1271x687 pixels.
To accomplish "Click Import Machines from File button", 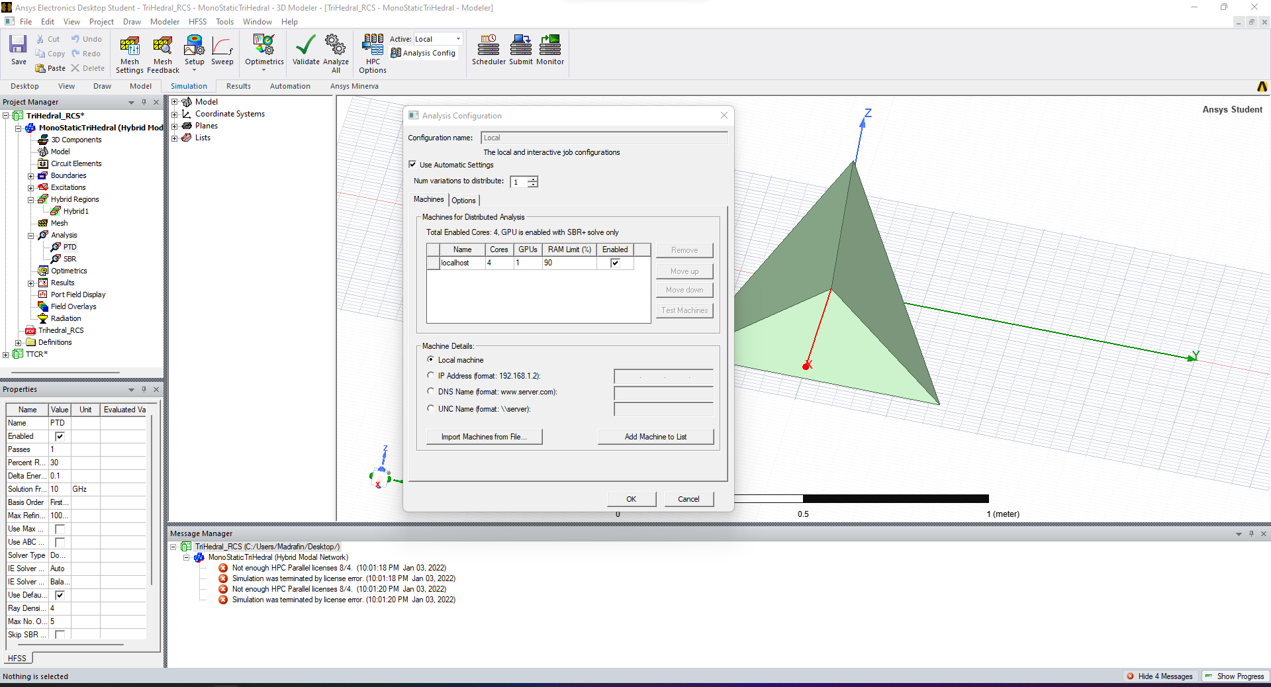I will tap(484, 437).
